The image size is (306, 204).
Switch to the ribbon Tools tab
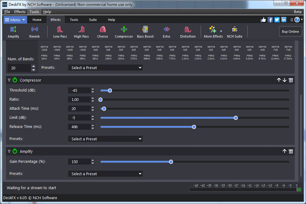74,20
